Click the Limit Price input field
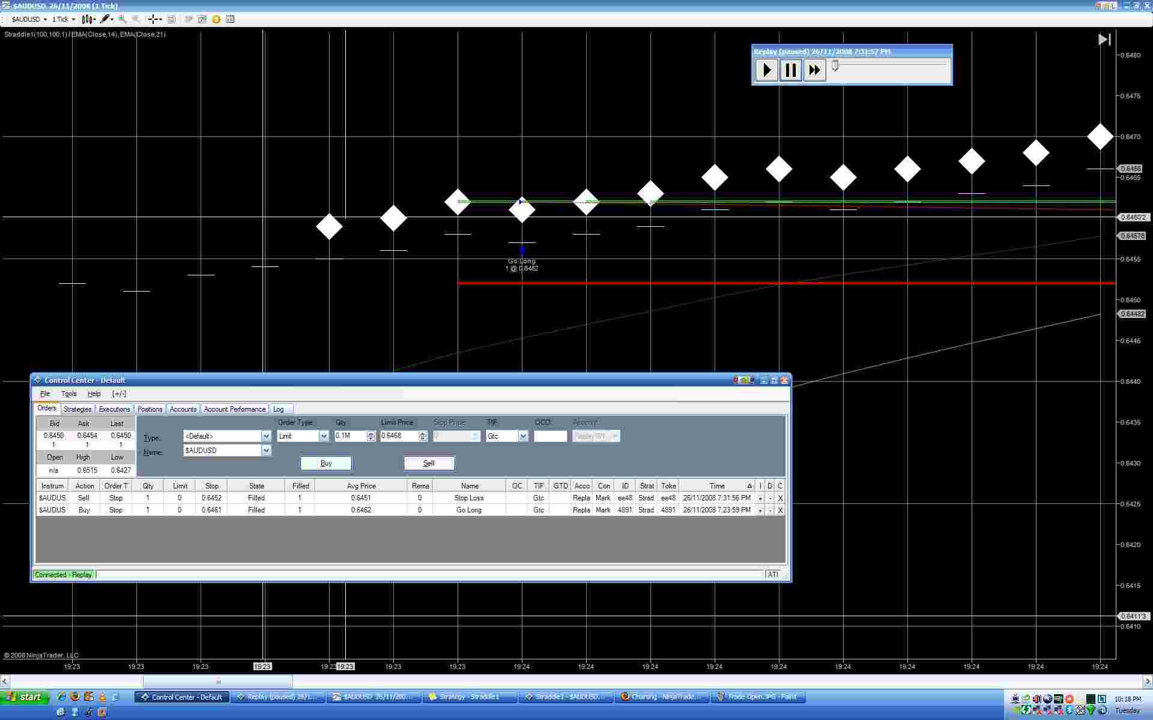 click(399, 436)
